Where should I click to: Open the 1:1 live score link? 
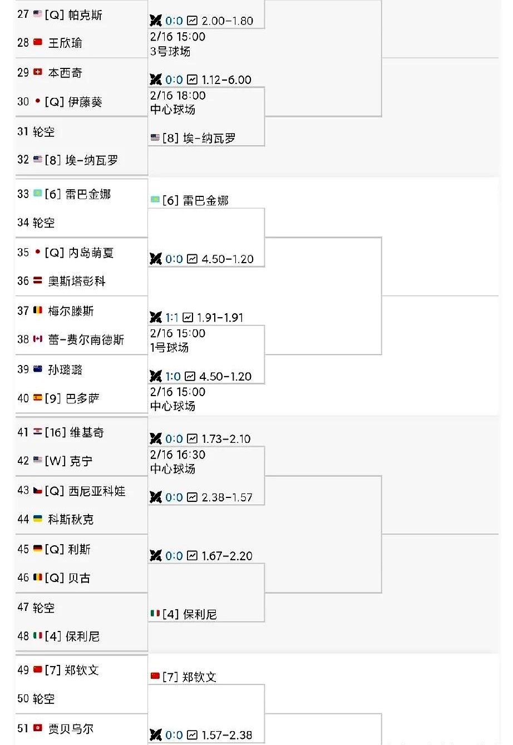[171, 317]
